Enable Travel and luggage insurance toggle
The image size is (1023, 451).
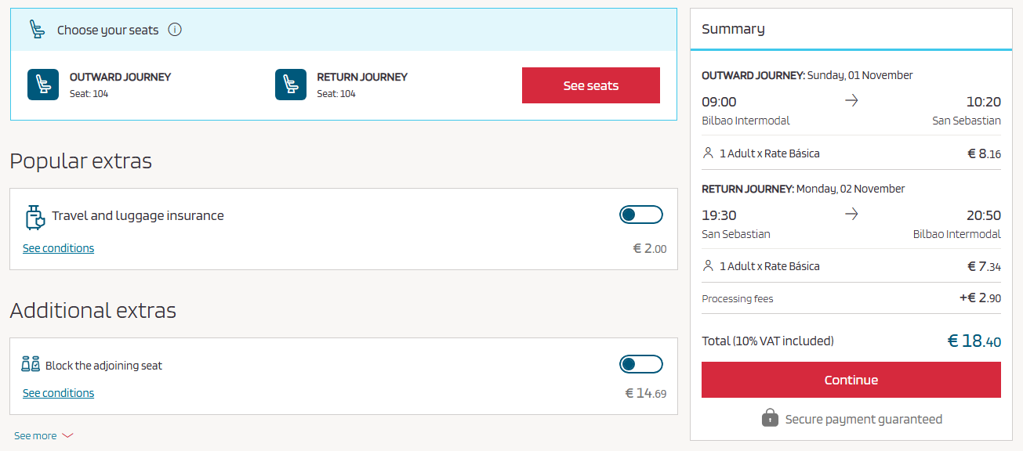click(640, 215)
